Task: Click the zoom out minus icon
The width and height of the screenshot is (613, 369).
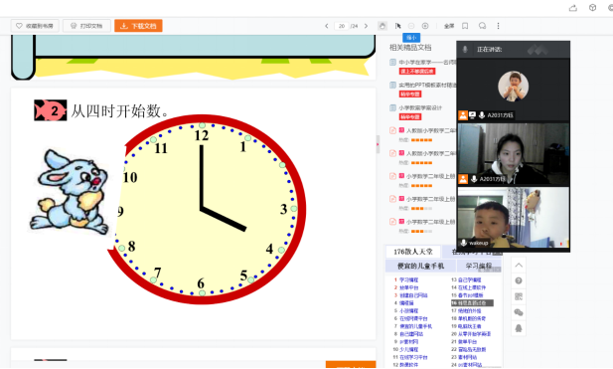Action: coord(411,26)
